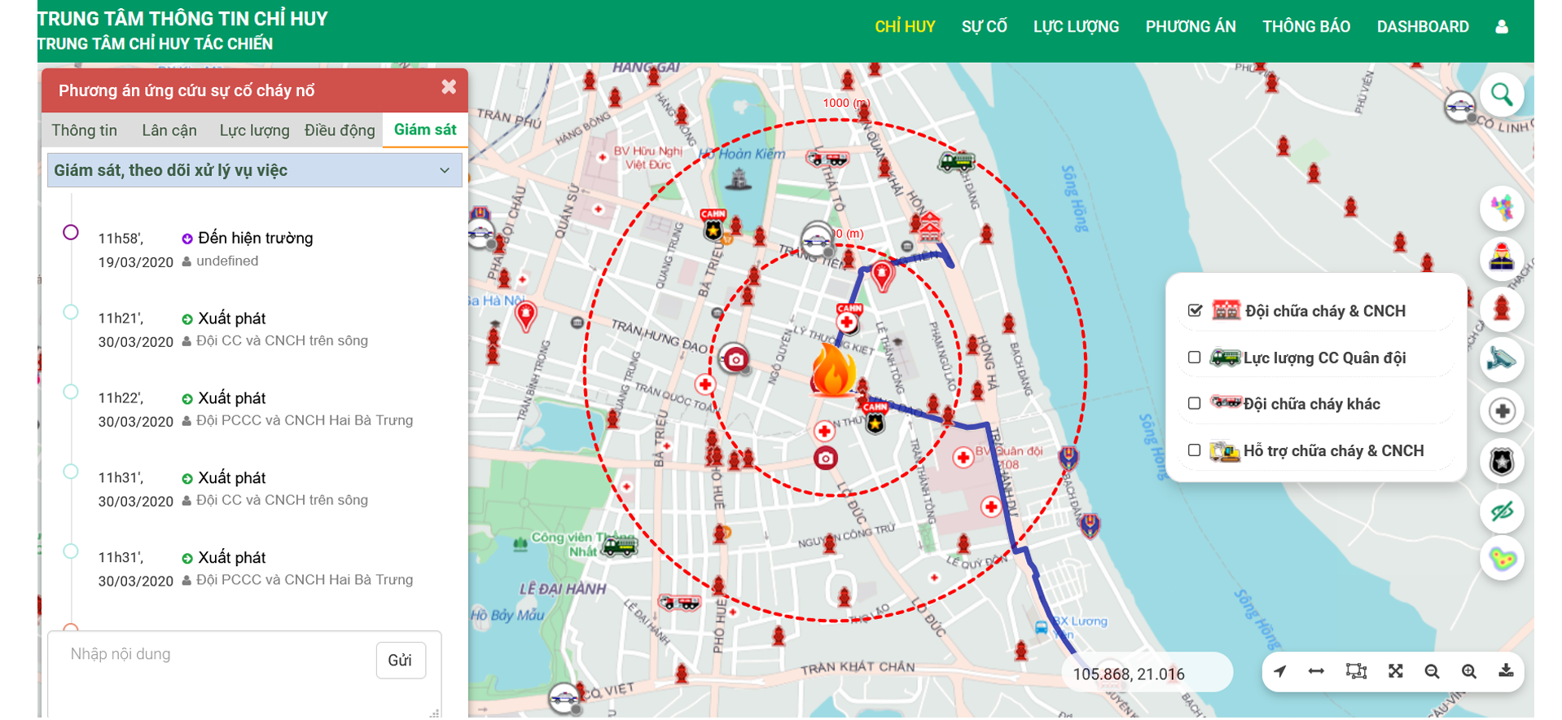Click the police badge layer icon
The width and height of the screenshot is (1562, 720).
[x=1501, y=462]
